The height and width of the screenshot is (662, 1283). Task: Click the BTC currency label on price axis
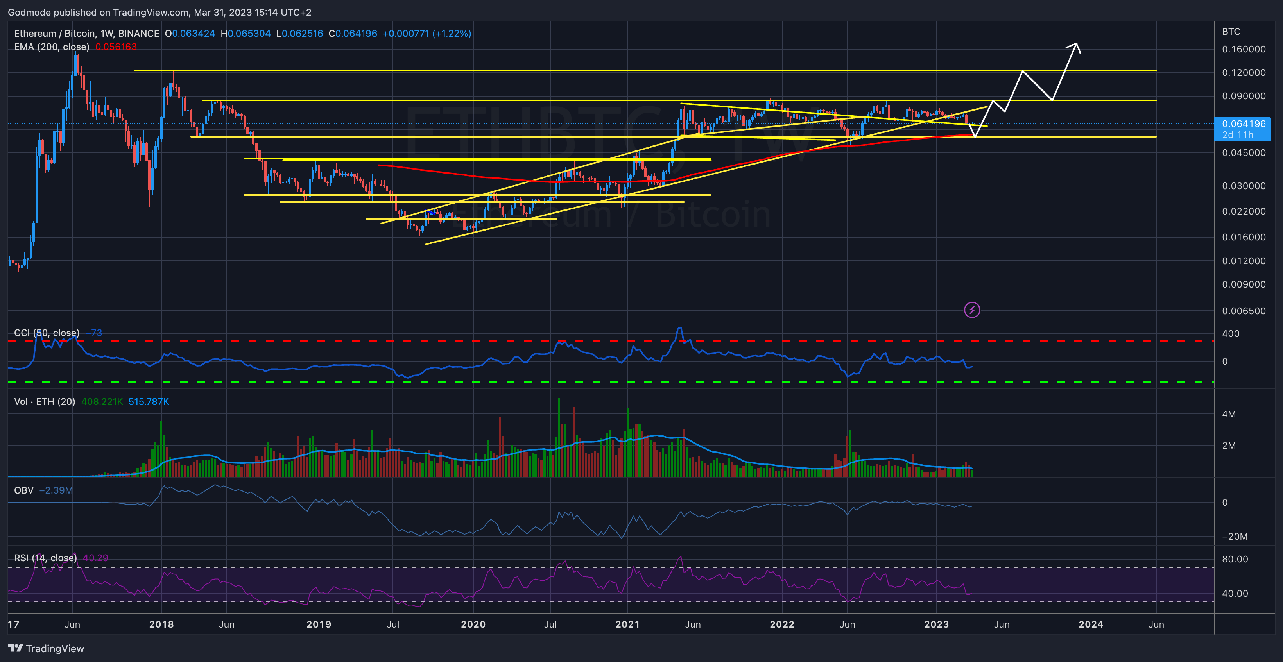click(1231, 31)
